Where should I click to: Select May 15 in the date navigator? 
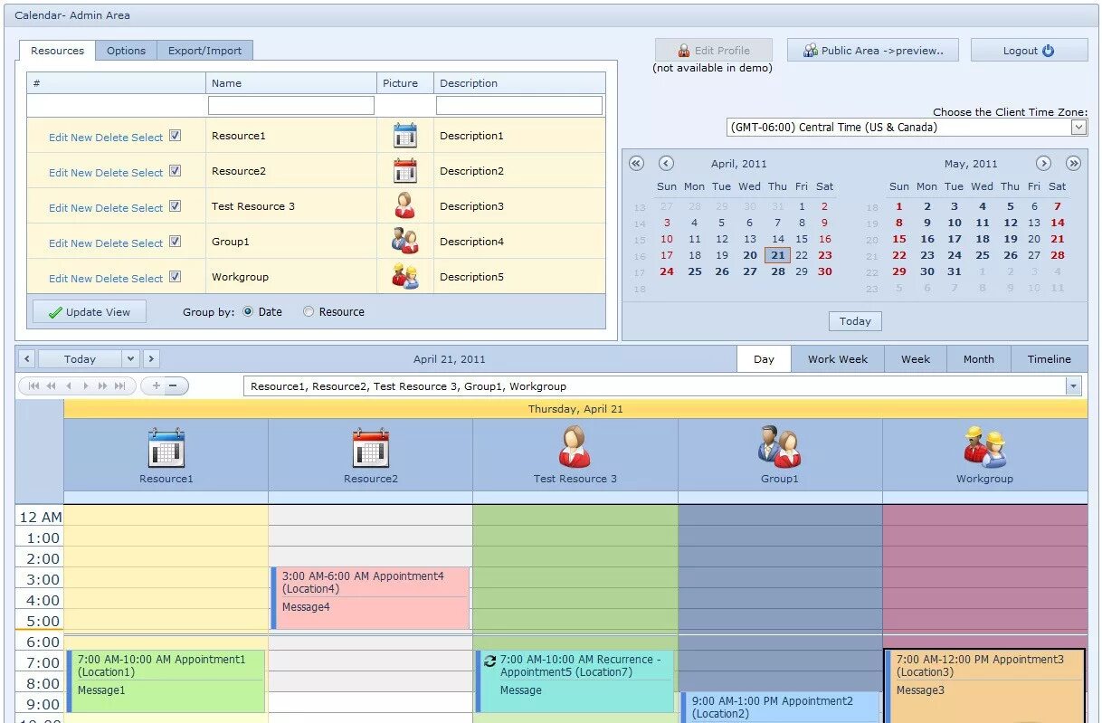899,239
